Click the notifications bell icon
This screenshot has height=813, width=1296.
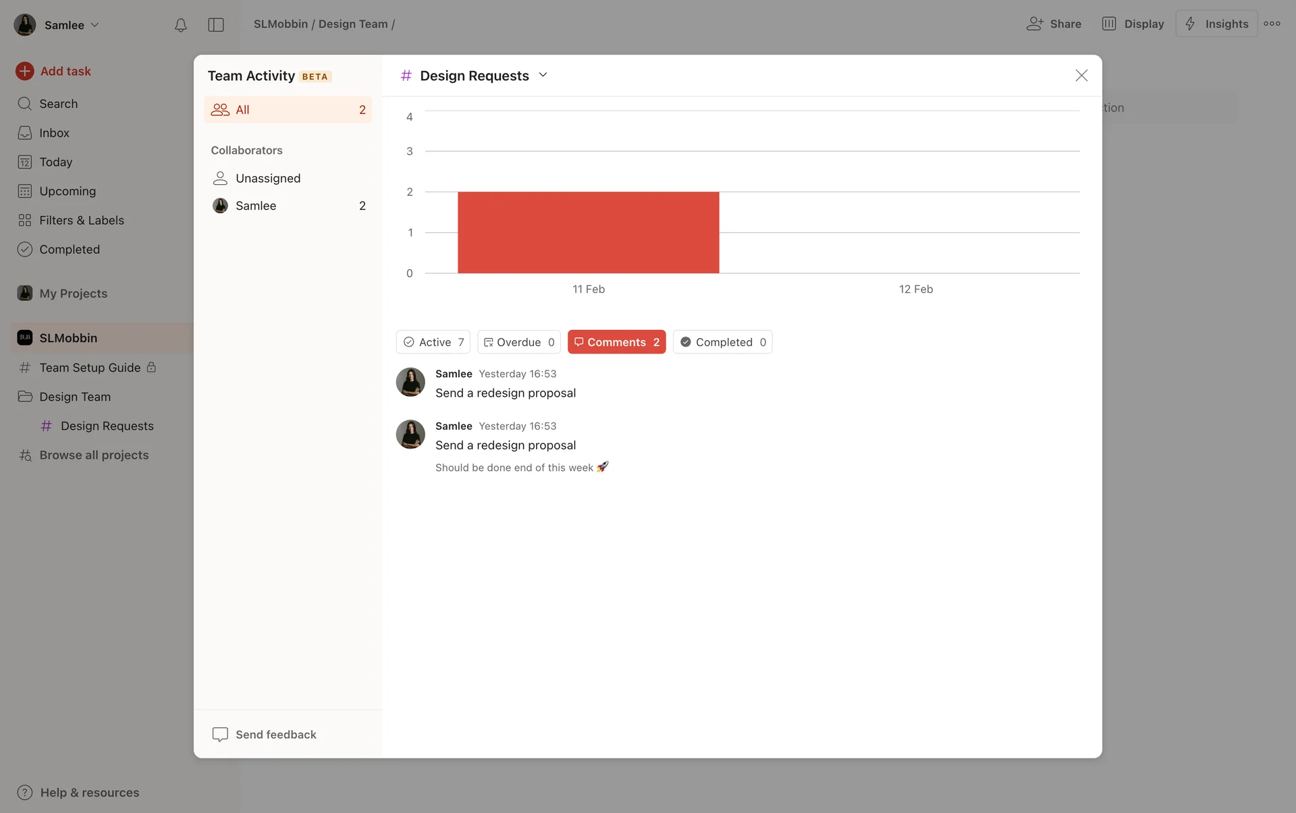coord(180,25)
